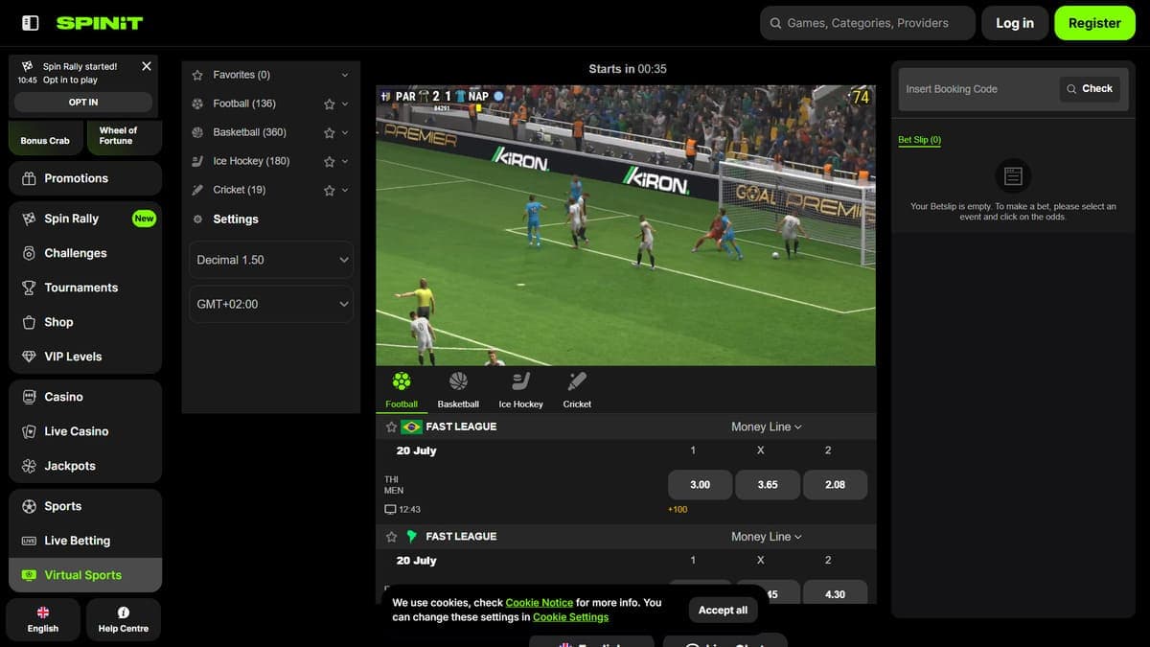Image resolution: width=1150 pixels, height=647 pixels.
Task: Click the Insert Booking Code field
Action: click(x=977, y=89)
